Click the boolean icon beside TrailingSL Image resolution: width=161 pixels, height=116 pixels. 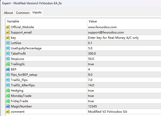[8, 64]
